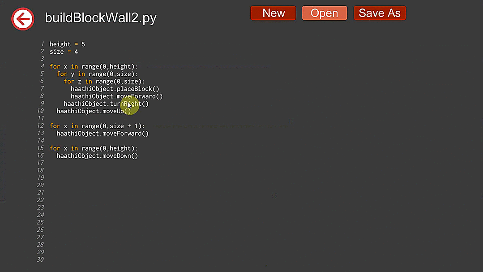Click the haathiObject.turnRight() line
This screenshot has width=483, height=272.
pyautogui.click(x=106, y=104)
